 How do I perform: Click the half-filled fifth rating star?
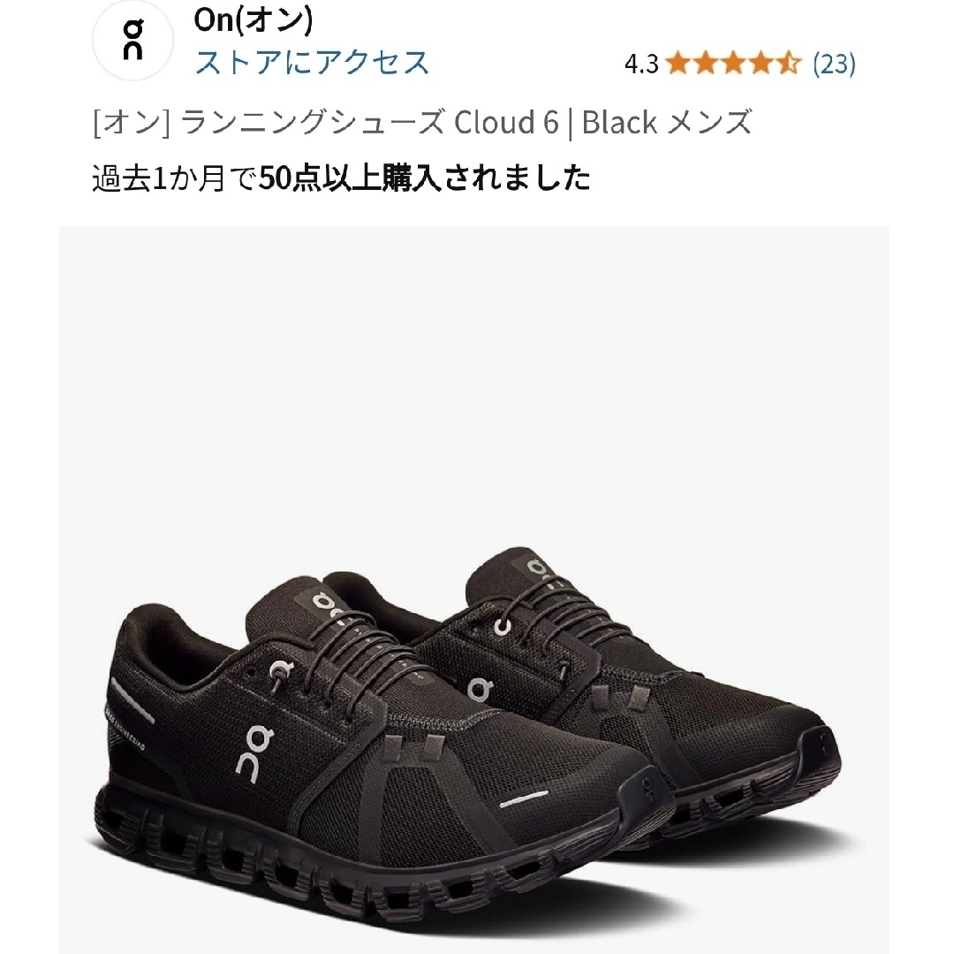[789, 63]
